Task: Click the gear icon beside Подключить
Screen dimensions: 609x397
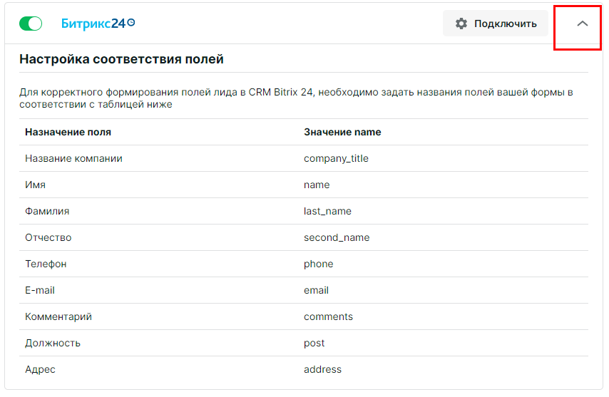Action: [461, 24]
